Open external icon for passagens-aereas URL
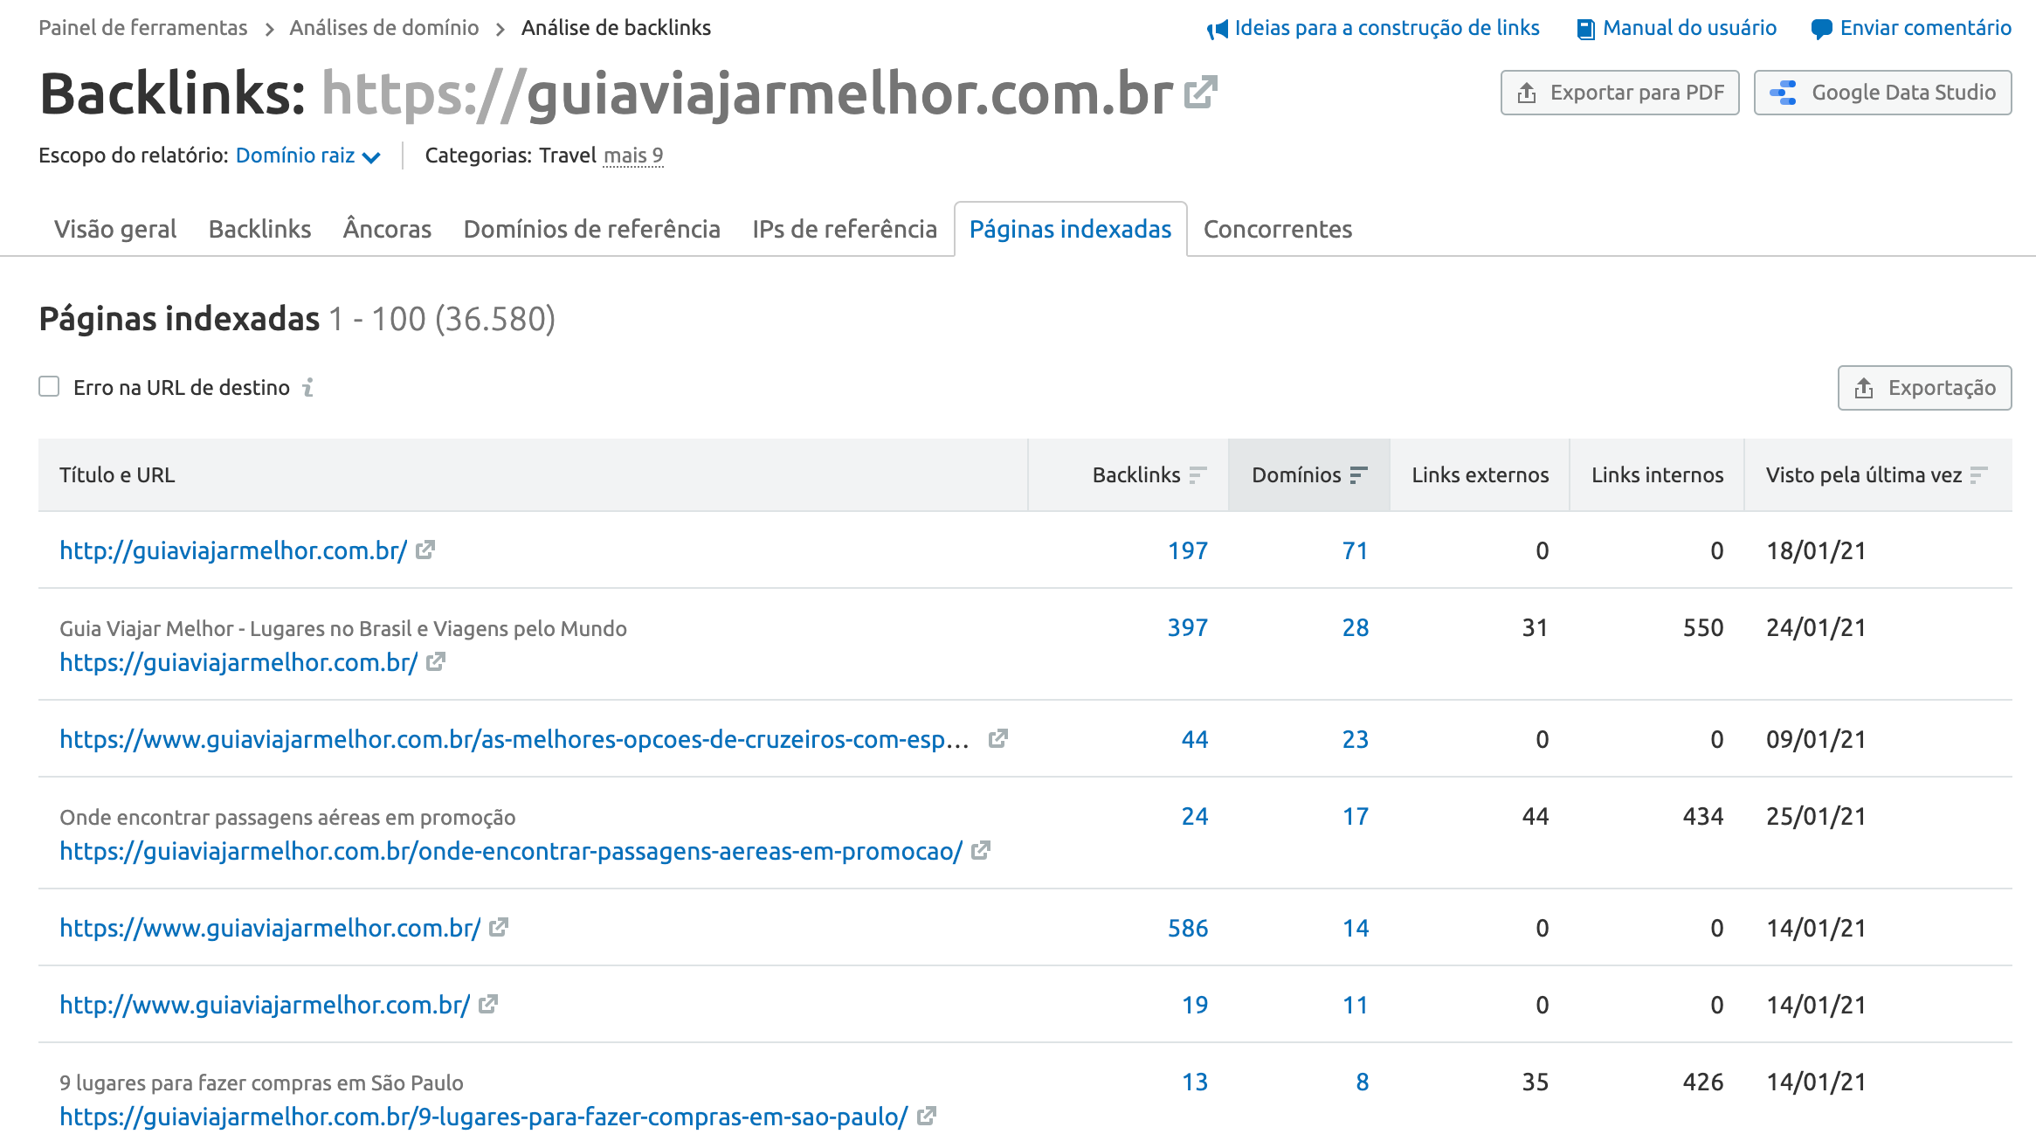This screenshot has height=1148, width=2036. click(981, 850)
